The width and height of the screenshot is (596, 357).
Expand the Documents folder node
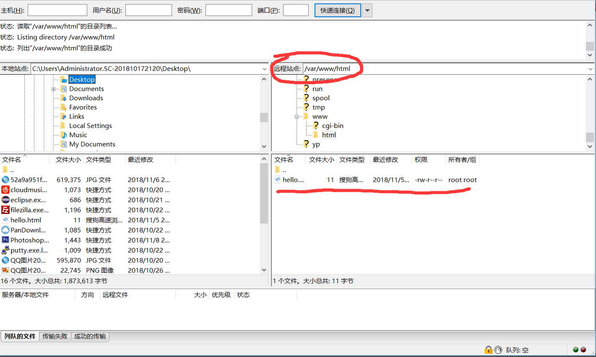(x=54, y=89)
